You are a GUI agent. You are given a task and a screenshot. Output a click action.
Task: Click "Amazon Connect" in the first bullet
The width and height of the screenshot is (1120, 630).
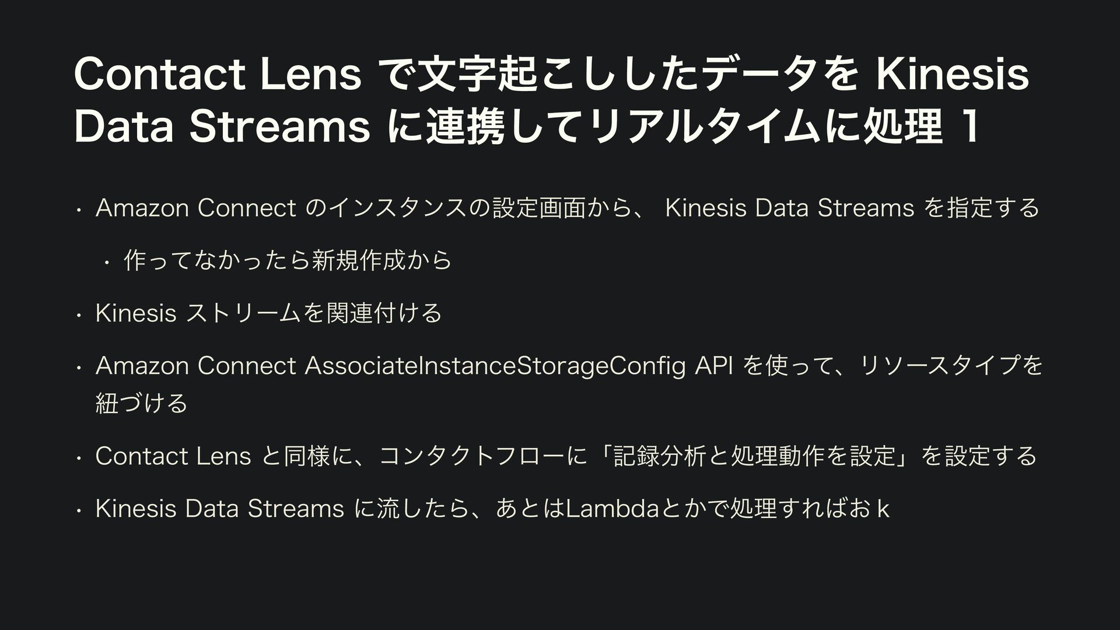tap(196, 208)
